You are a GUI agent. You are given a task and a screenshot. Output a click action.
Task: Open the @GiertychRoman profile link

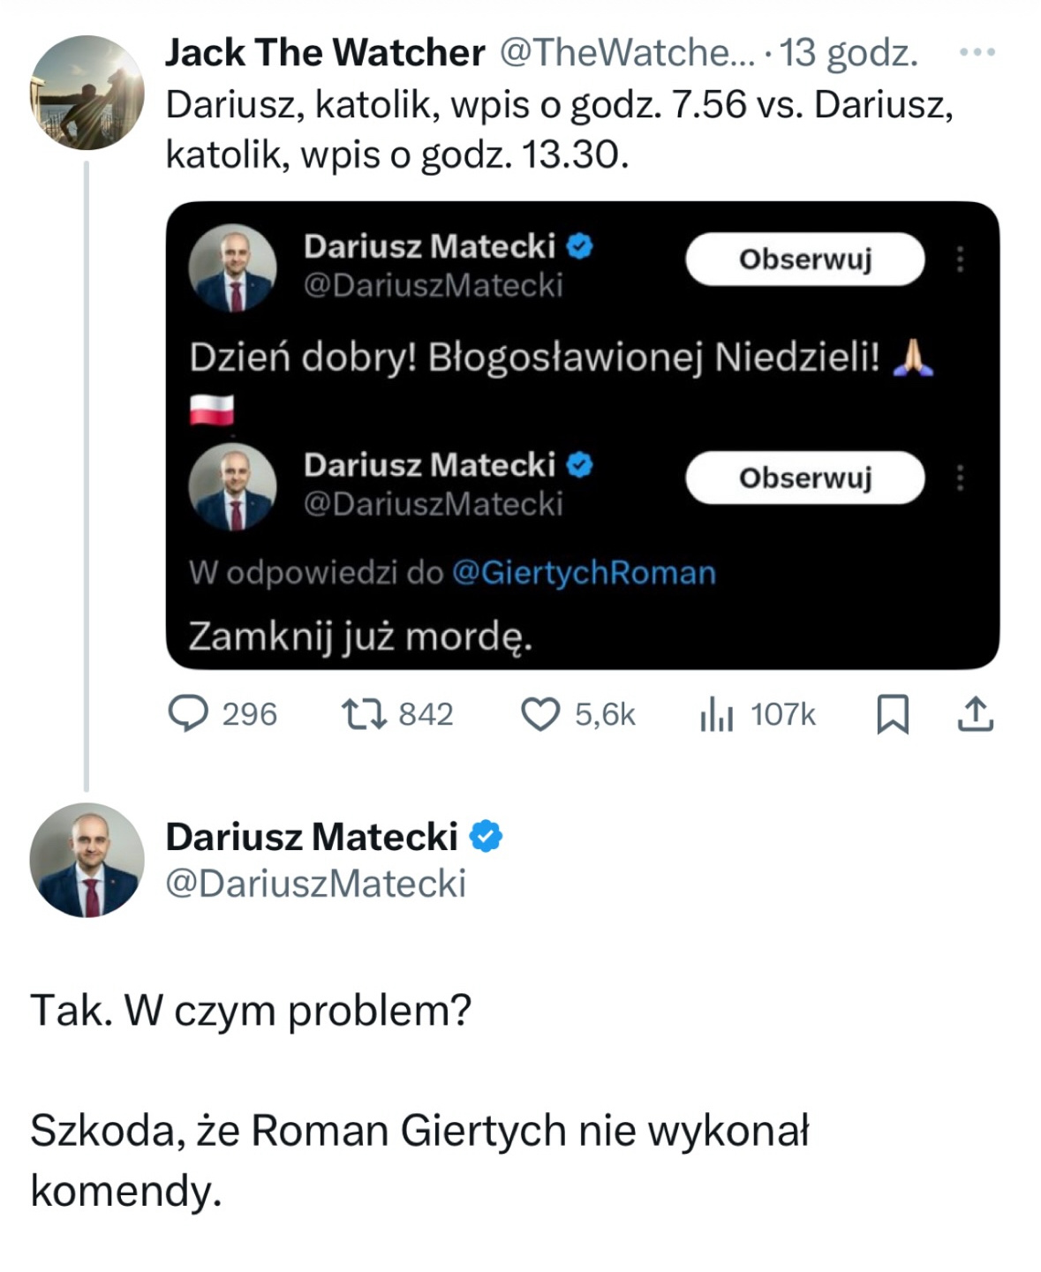pos(582,572)
